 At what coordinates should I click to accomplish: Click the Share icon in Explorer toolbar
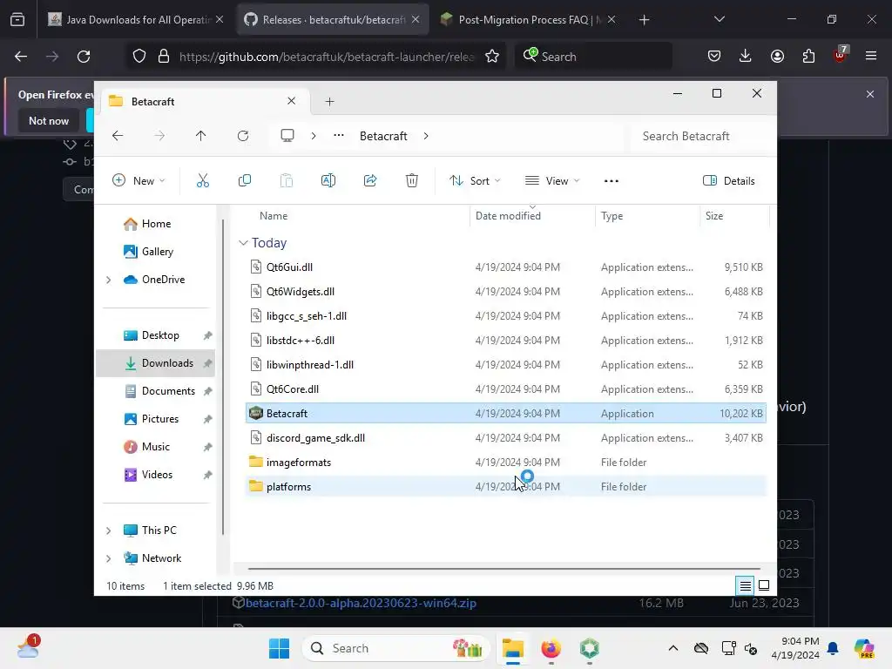pyautogui.click(x=369, y=181)
